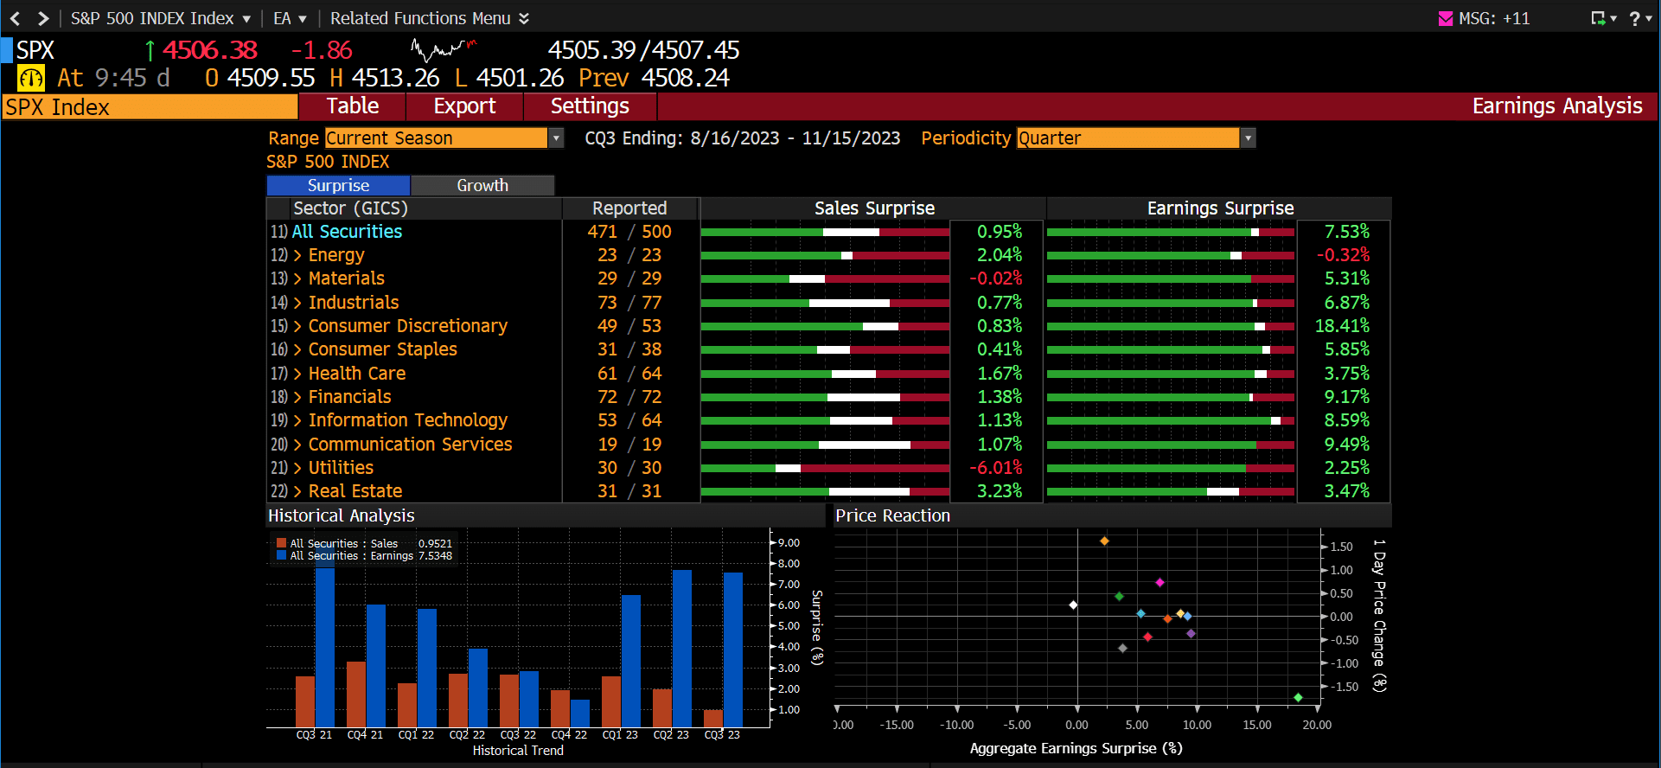Click the Energy earnings surprise bar
The width and height of the screenshot is (1661, 768).
click(x=1171, y=255)
